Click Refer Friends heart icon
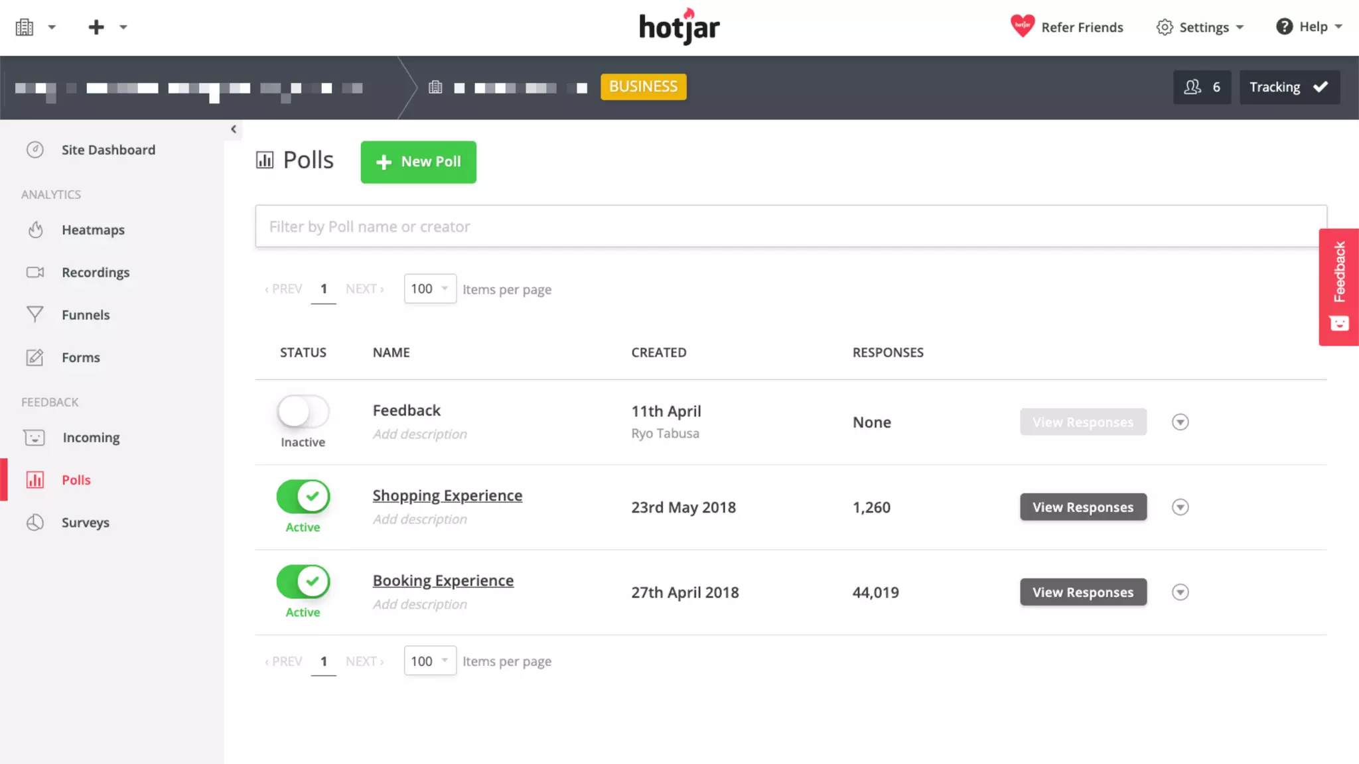 1022,27
